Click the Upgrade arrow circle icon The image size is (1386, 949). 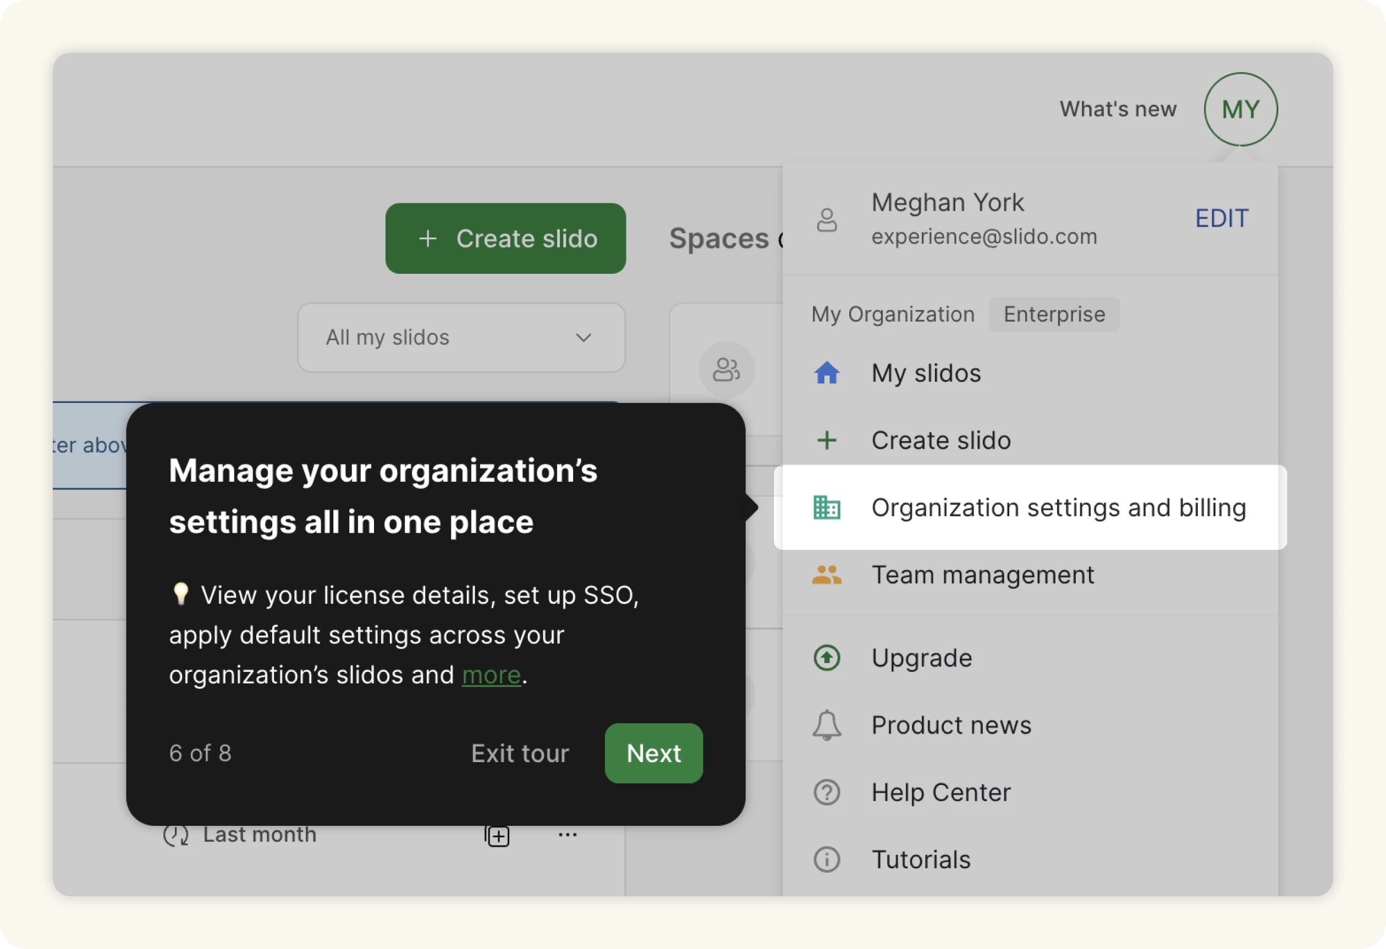click(827, 658)
